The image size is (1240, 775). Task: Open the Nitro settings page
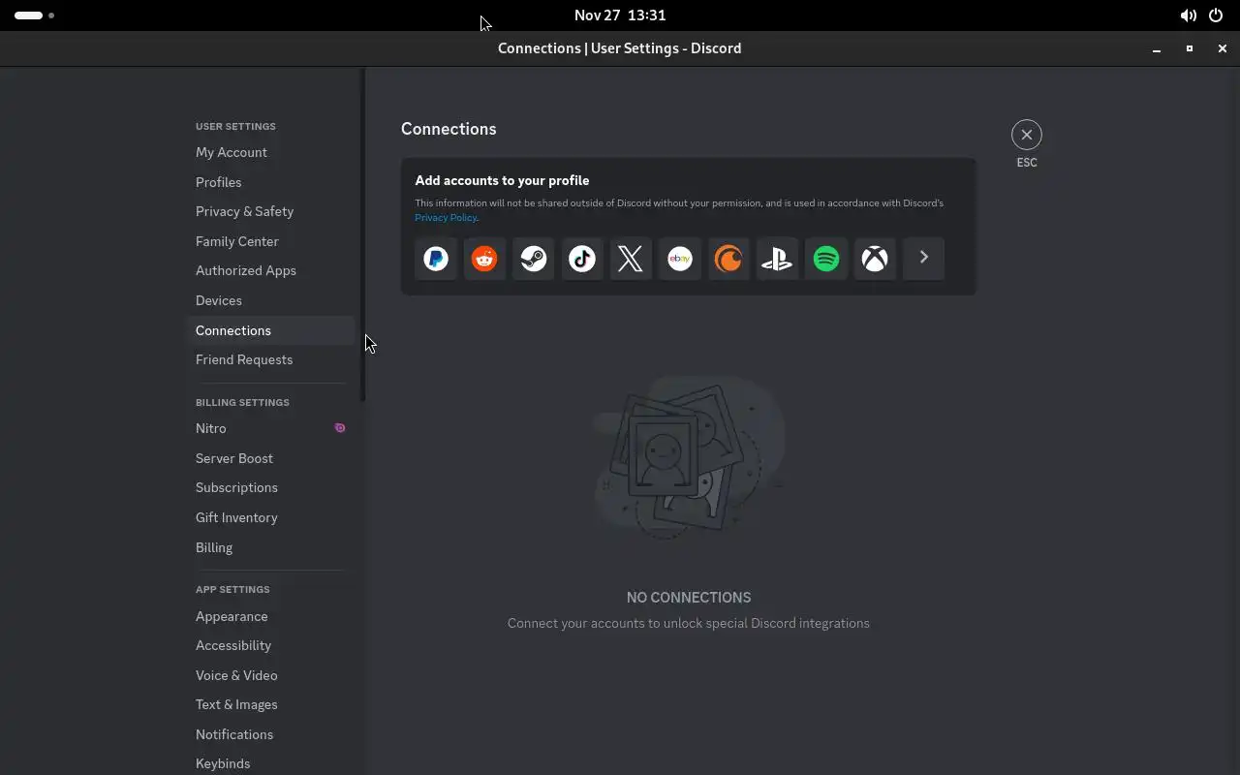click(x=270, y=428)
